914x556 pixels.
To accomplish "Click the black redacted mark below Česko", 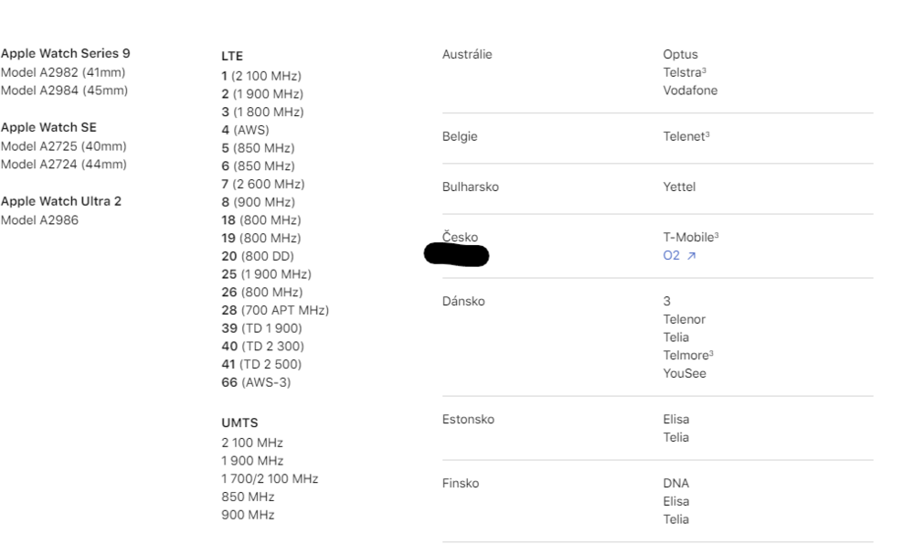I will point(456,256).
